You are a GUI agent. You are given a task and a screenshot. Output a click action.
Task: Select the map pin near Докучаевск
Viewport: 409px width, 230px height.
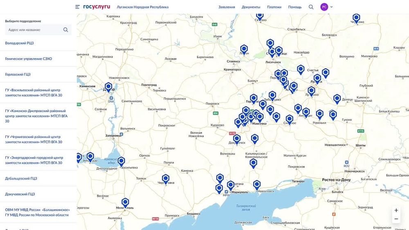click(x=237, y=139)
